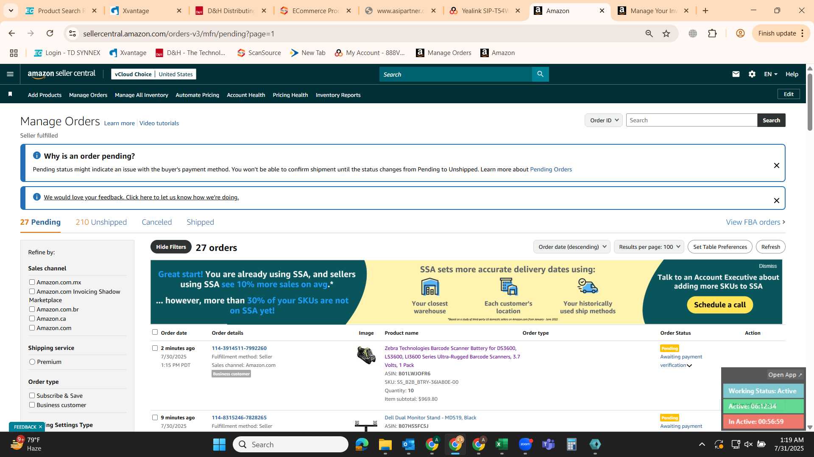Check the Amazon.ca sales channel box
This screenshot has width=814, height=457.
pyautogui.click(x=32, y=318)
